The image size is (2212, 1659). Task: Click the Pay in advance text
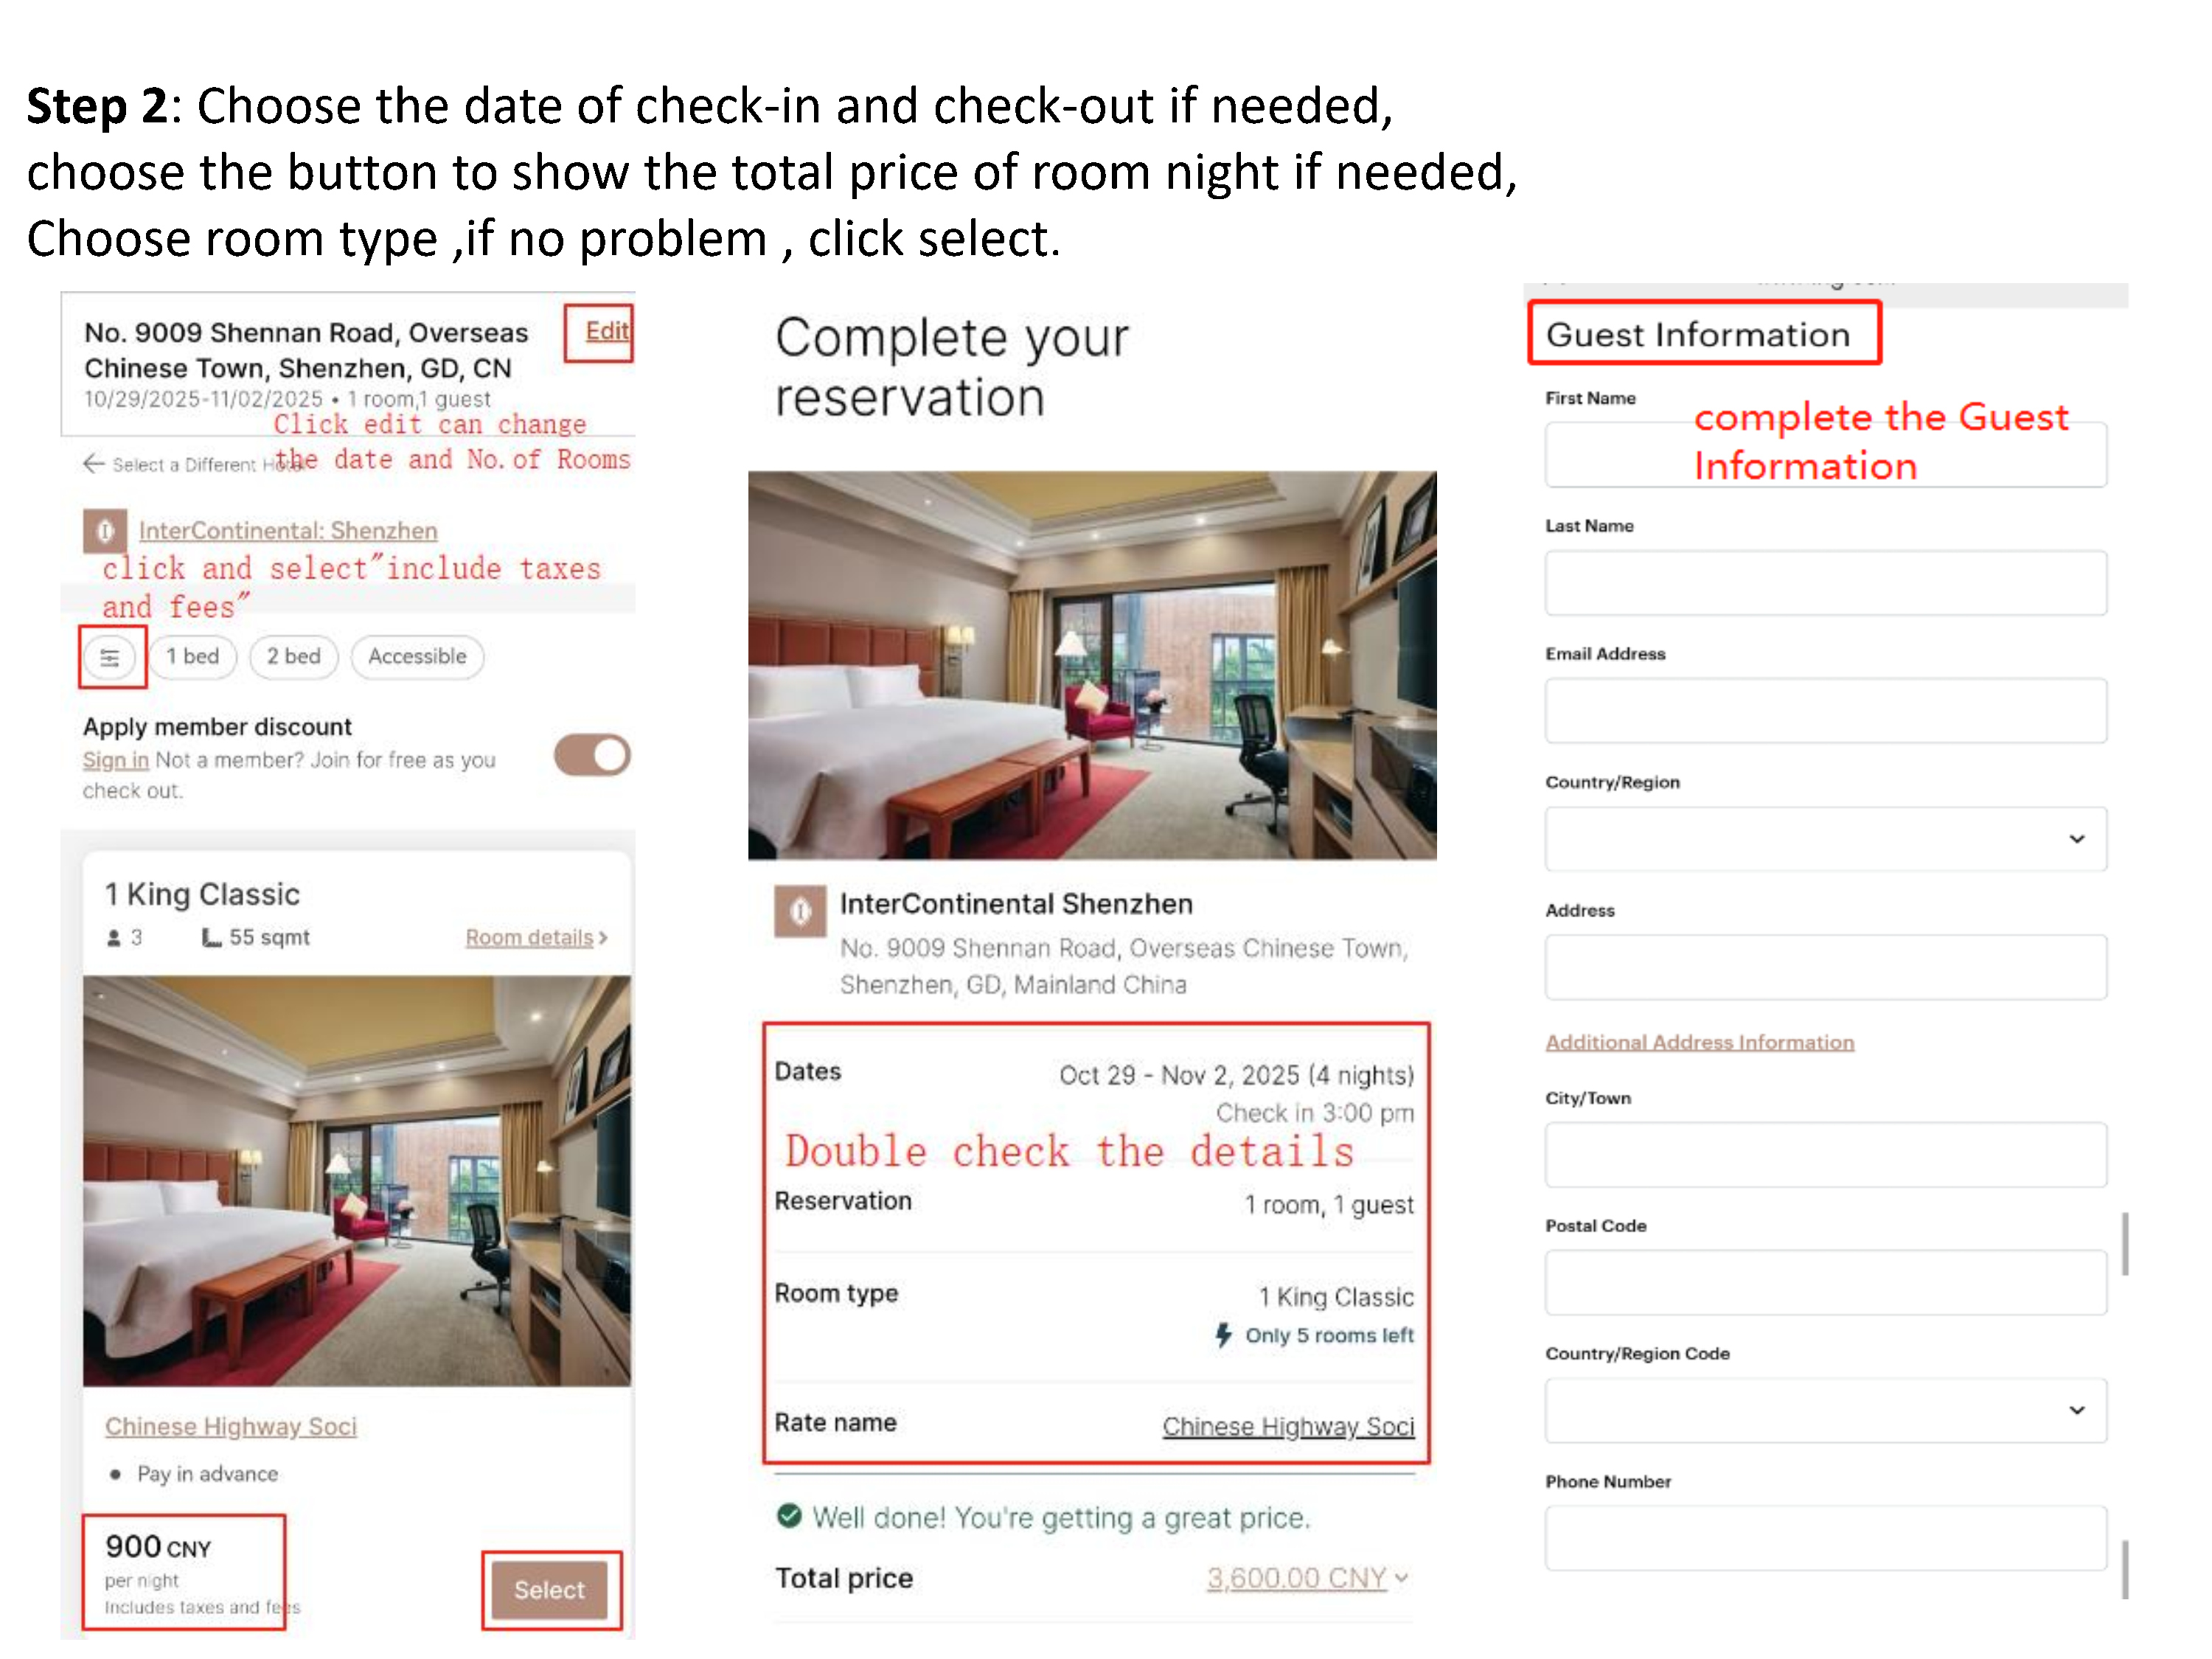click(208, 1474)
